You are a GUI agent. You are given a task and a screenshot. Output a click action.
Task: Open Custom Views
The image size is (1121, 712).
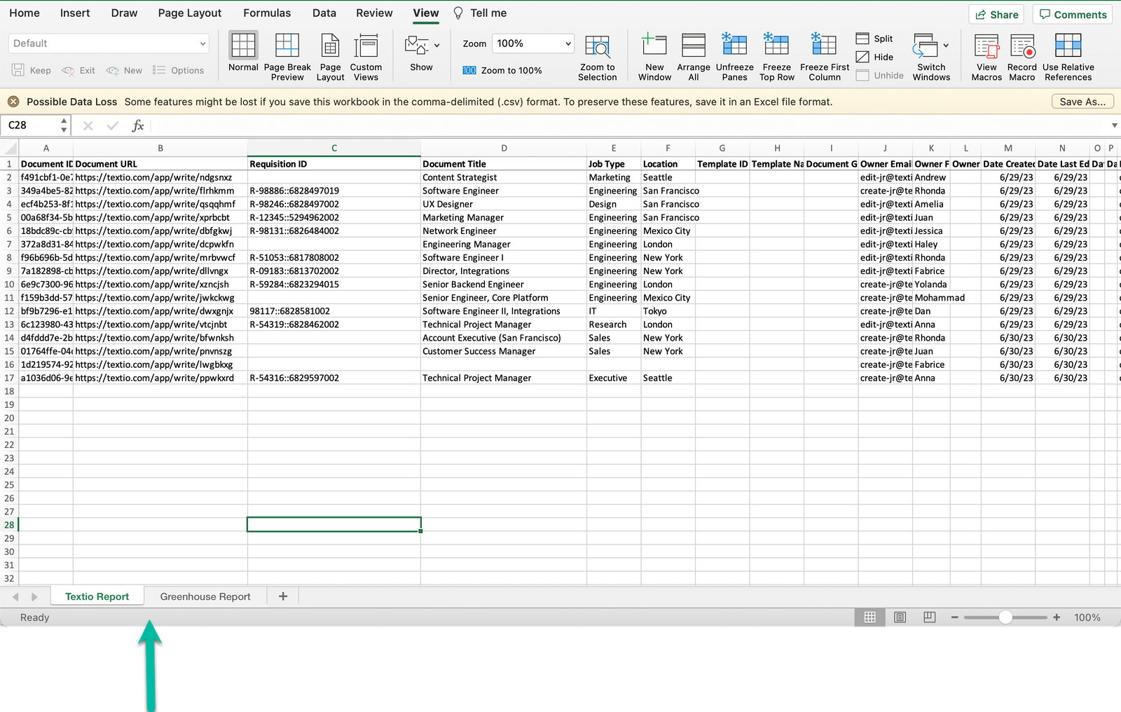(366, 57)
